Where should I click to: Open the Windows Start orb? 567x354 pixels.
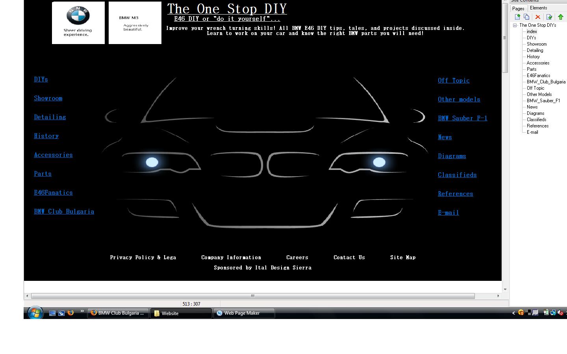coord(35,313)
